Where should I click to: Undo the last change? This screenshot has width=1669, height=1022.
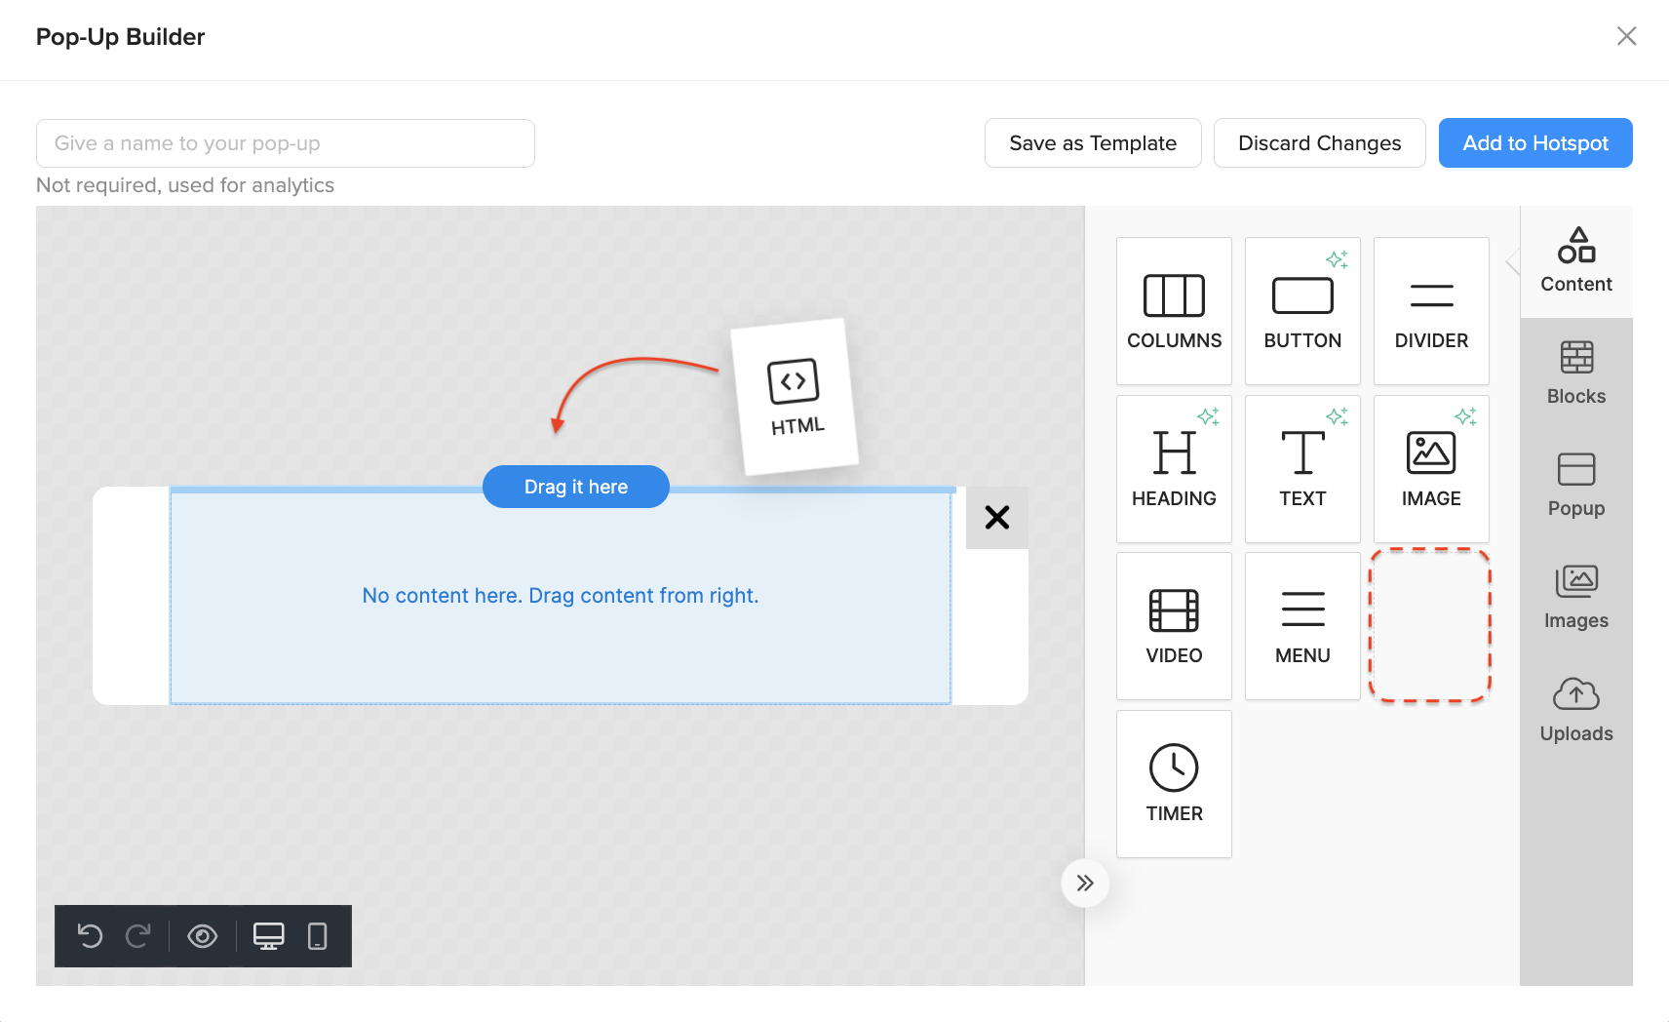point(90,936)
